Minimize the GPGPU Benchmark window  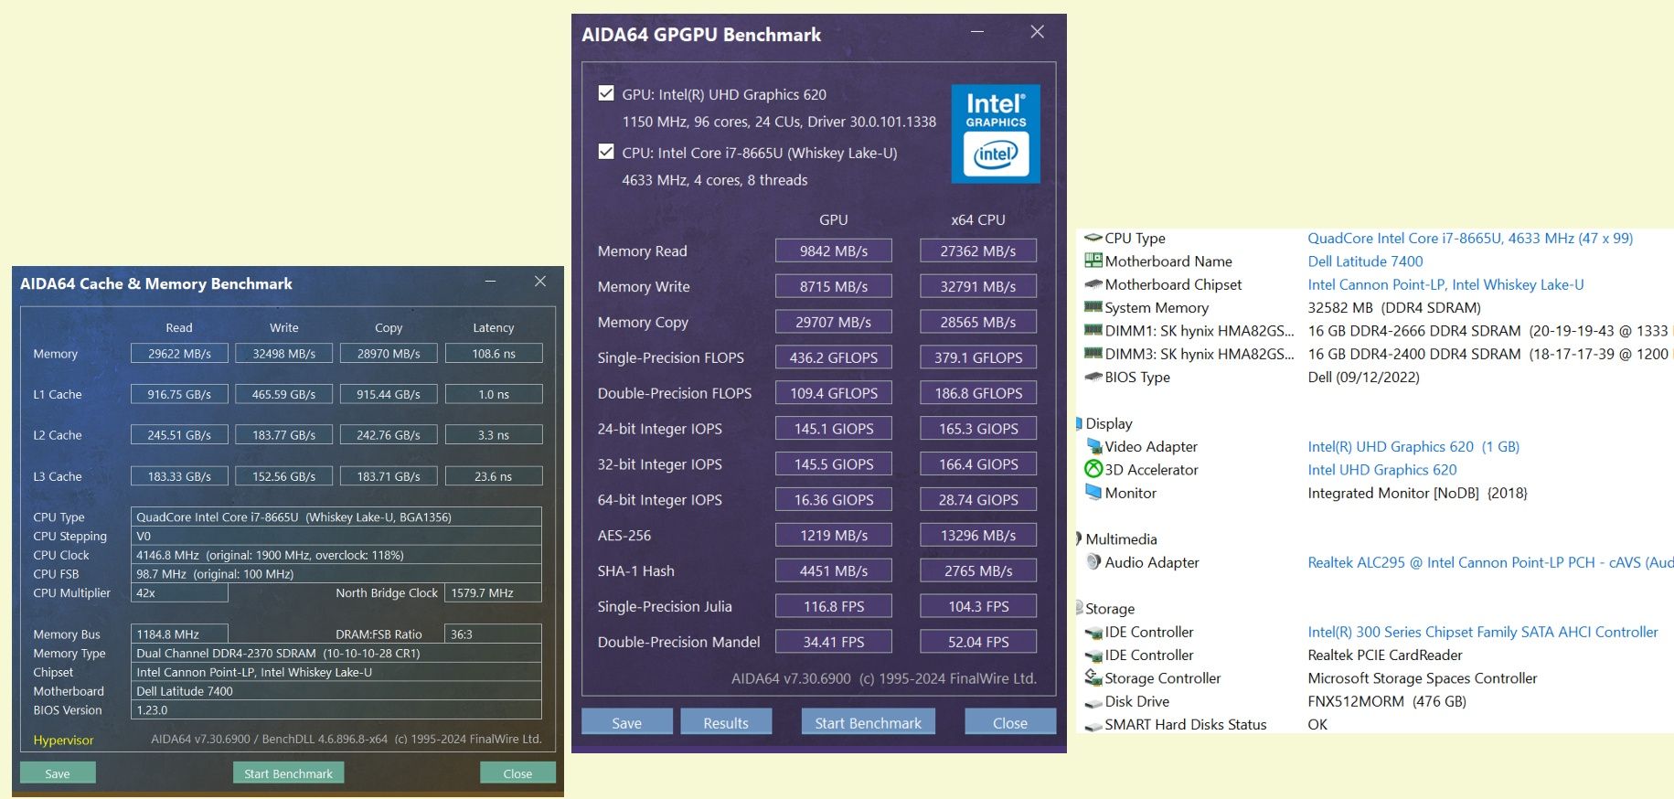(977, 32)
